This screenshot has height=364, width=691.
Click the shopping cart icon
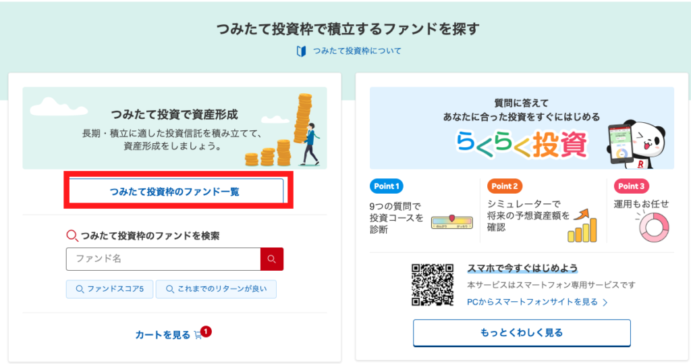click(x=198, y=336)
